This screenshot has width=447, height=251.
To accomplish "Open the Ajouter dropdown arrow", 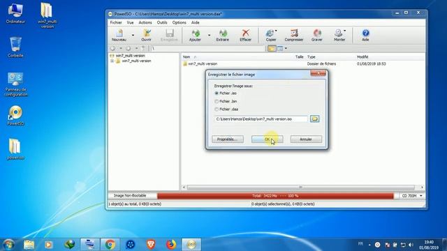I will 210,36.
